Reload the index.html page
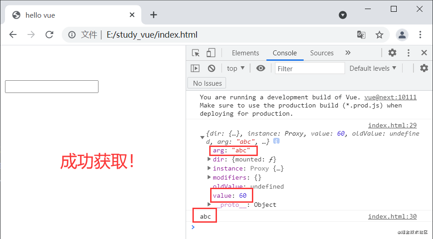The height and width of the screenshot is (239, 433). [49, 34]
